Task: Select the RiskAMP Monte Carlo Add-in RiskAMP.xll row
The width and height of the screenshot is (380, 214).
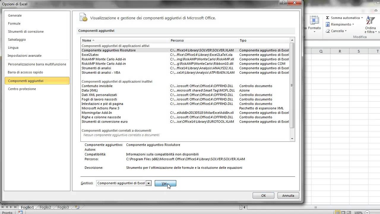Action: tap(185, 59)
